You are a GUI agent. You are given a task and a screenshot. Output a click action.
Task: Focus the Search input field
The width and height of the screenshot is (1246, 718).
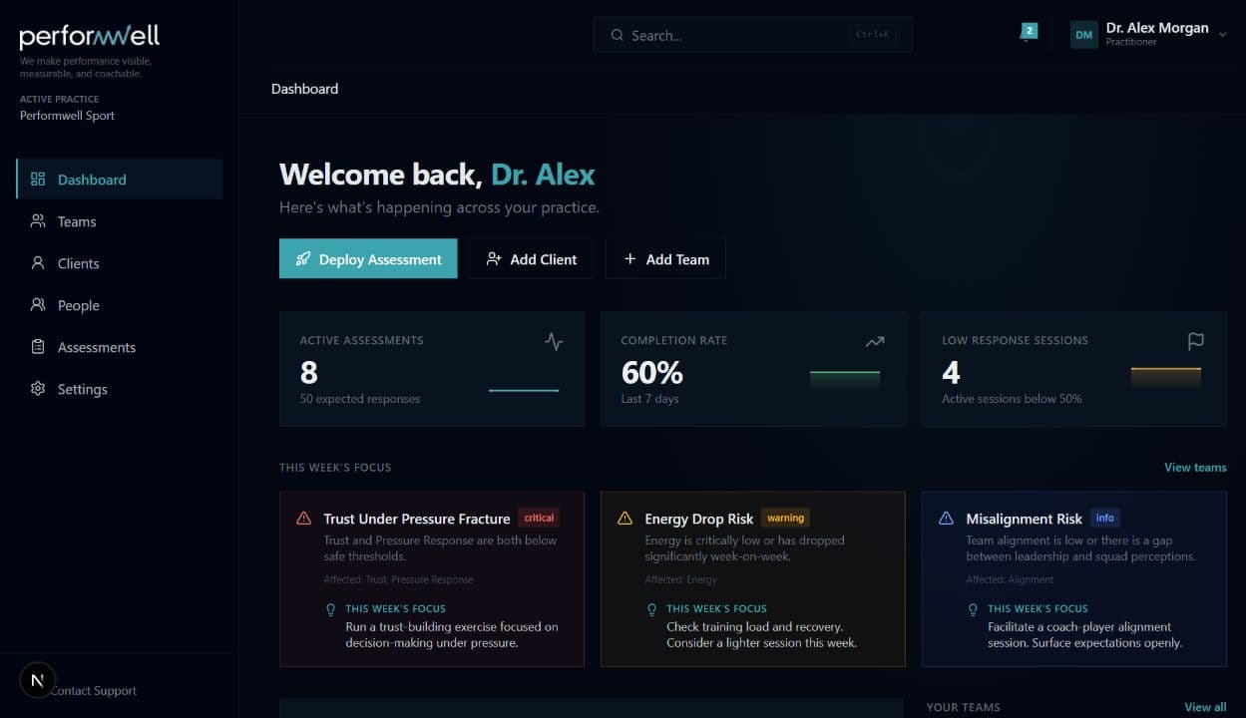click(752, 35)
